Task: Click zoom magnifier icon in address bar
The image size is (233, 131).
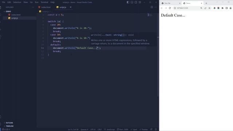Action: (201, 8)
